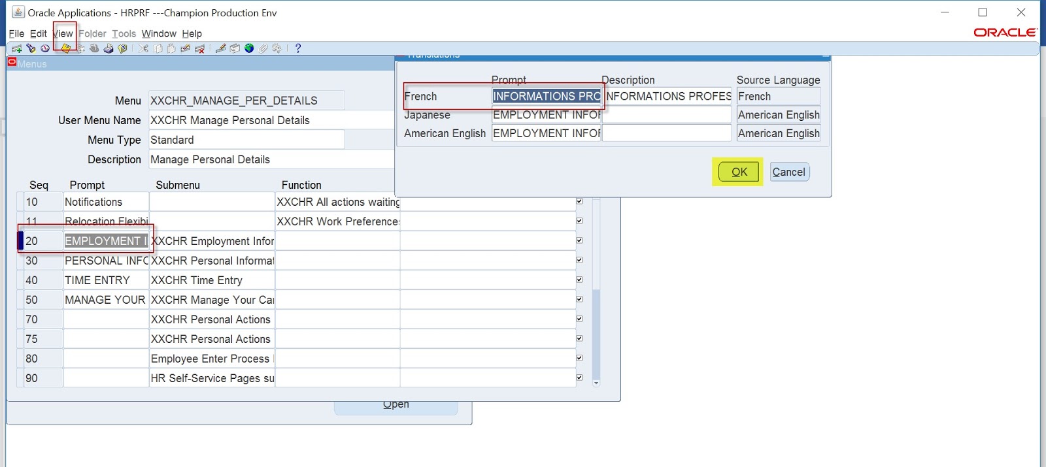
Task: Click the Clear Record eraser icon
Action: [x=186, y=48]
